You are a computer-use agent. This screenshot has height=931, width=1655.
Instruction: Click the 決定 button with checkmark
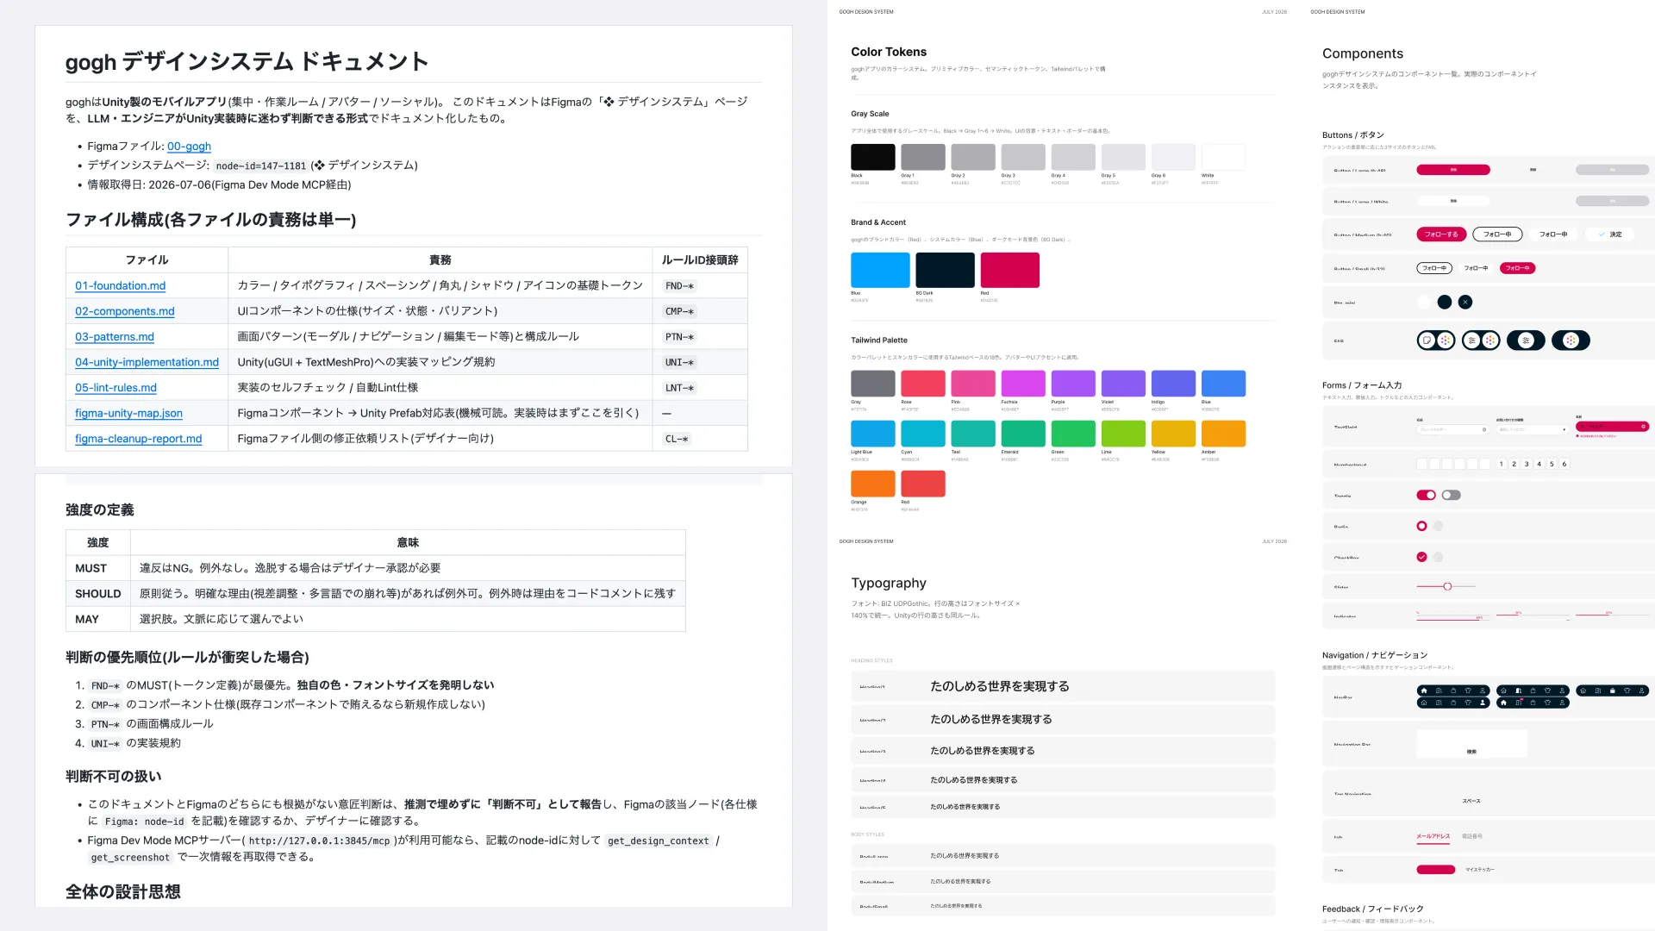click(x=1610, y=234)
